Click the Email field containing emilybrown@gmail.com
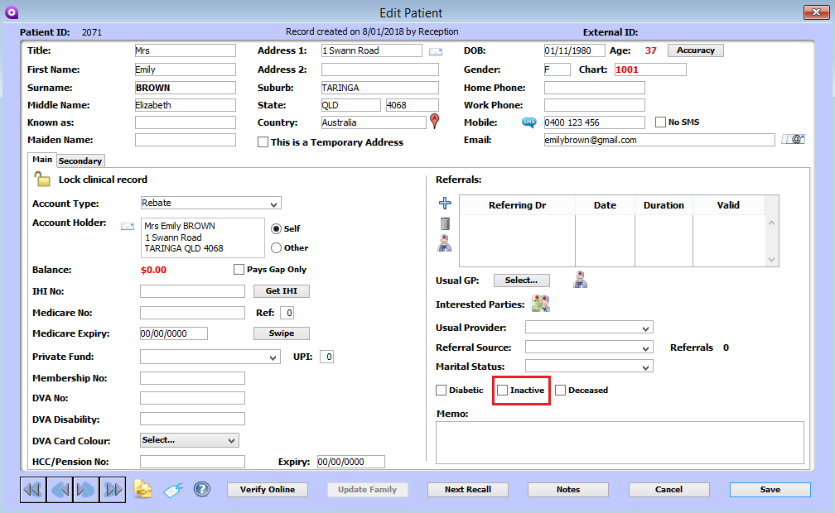The height and width of the screenshot is (513, 835). pos(659,140)
